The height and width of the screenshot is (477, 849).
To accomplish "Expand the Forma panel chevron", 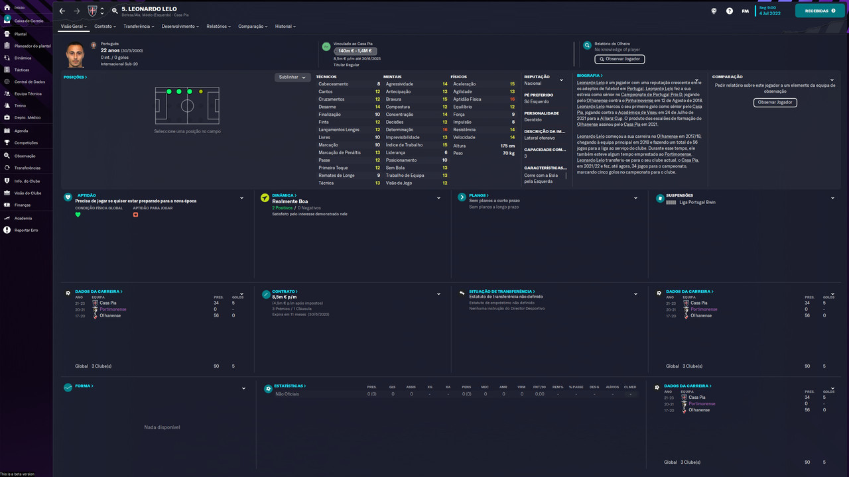I will click(x=243, y=388).
